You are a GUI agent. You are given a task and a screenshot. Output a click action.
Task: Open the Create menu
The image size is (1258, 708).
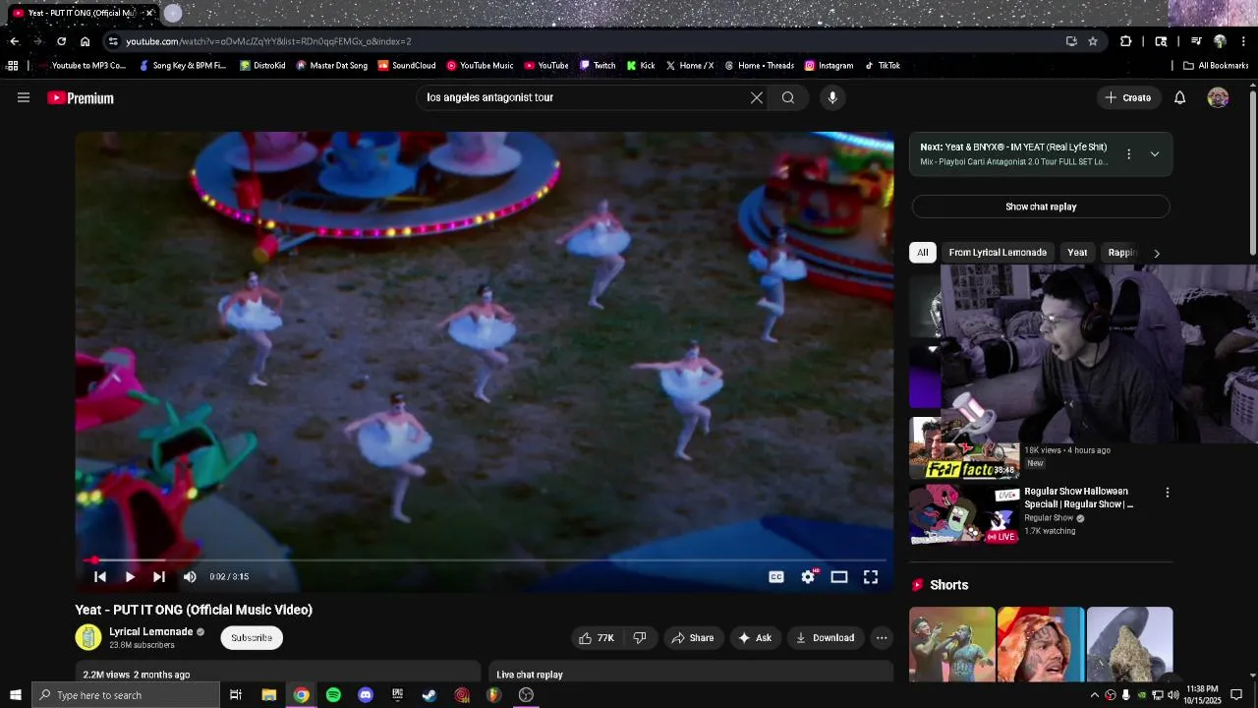click(1127, 97)
